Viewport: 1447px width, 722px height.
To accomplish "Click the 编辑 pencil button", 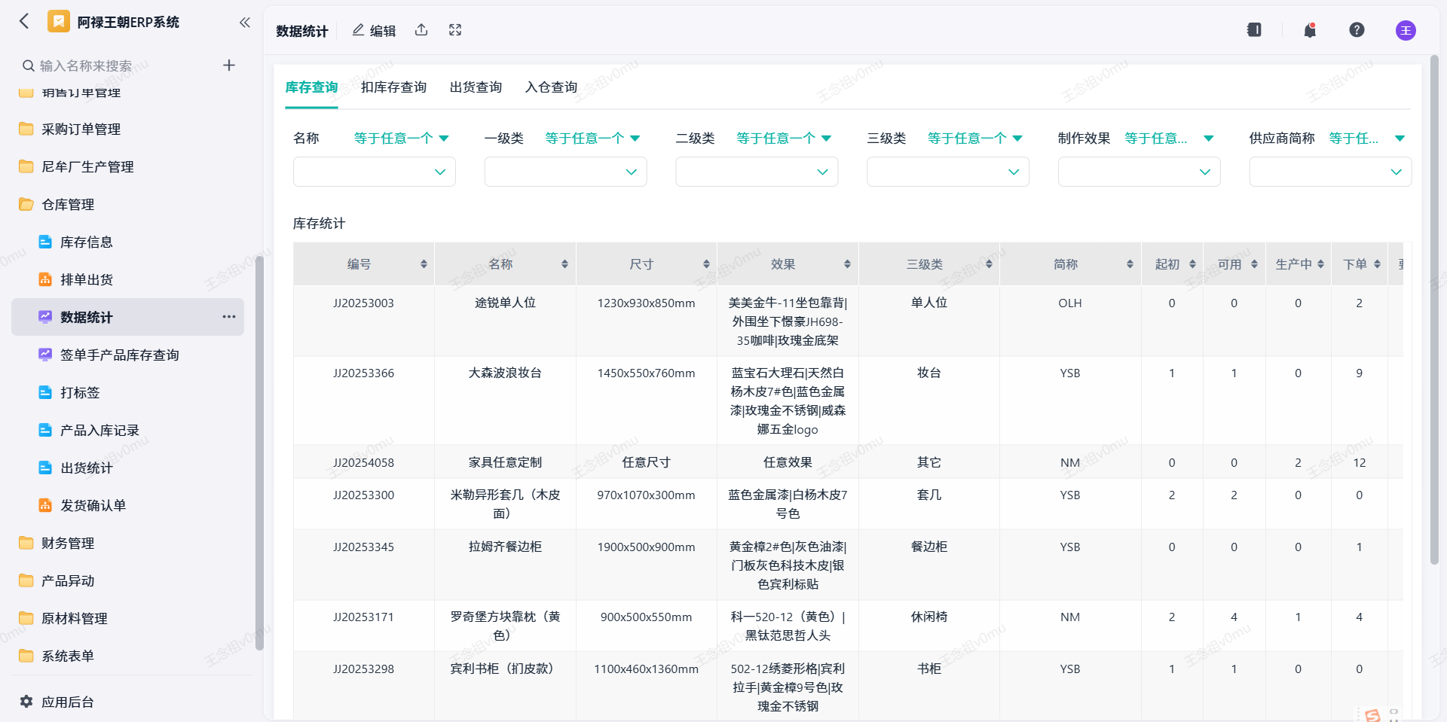I will (x=374, y=30).
